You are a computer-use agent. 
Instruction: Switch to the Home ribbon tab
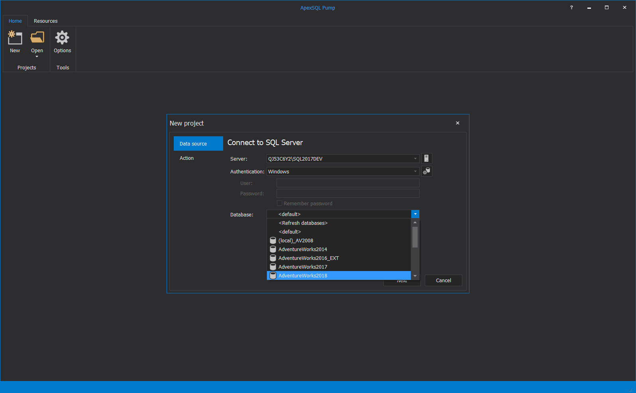(x=15, y=21)
